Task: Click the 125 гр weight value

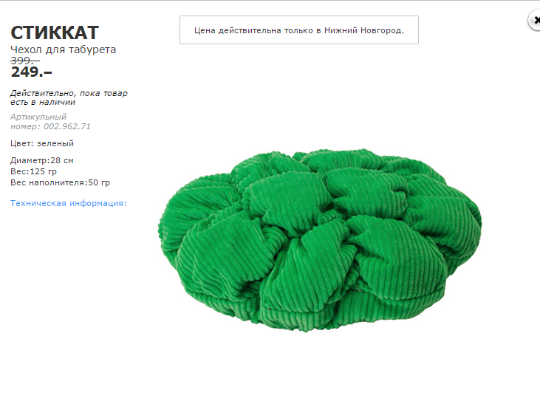Action: (44, 171)
